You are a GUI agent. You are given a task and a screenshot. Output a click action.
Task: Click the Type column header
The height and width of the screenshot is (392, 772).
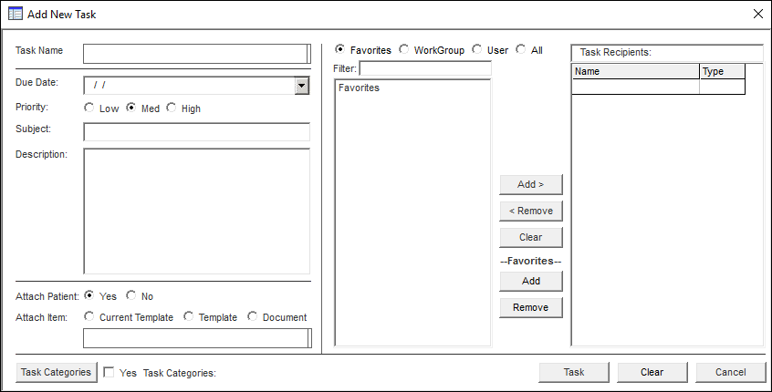tap(723, 71)
